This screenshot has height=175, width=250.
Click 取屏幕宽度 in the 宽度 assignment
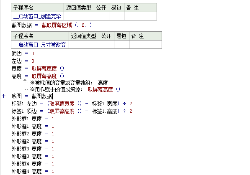pyautogui.click(x=44, y=68)
